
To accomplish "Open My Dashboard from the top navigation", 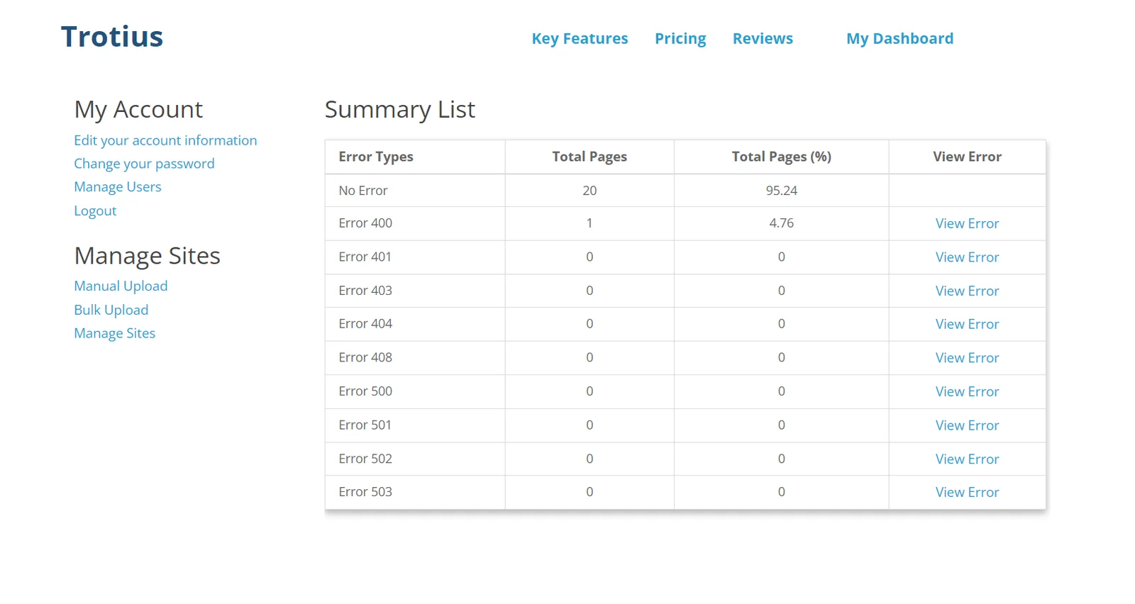I will 899,39.
